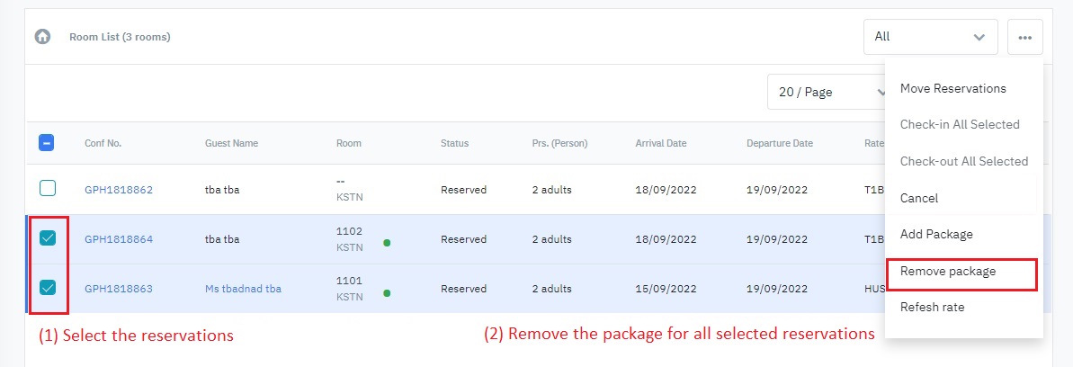Uncheck the box for reservation GPH1818863
The width and height of the screenshot is (1073, 367).
click(48, 288)
